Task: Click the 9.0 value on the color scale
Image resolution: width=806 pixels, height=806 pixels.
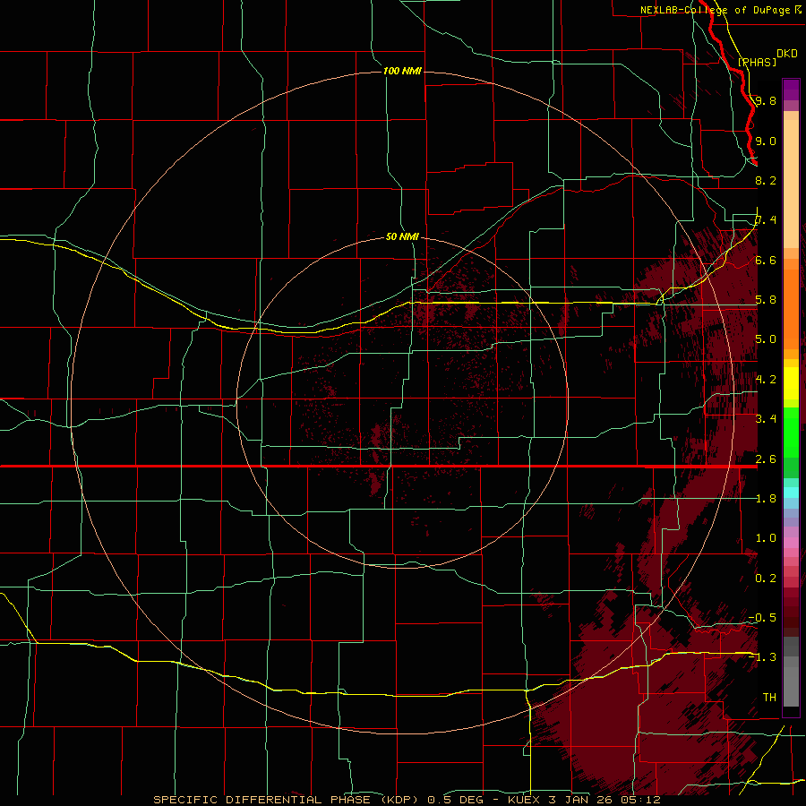Action: [x=766, y=141]
